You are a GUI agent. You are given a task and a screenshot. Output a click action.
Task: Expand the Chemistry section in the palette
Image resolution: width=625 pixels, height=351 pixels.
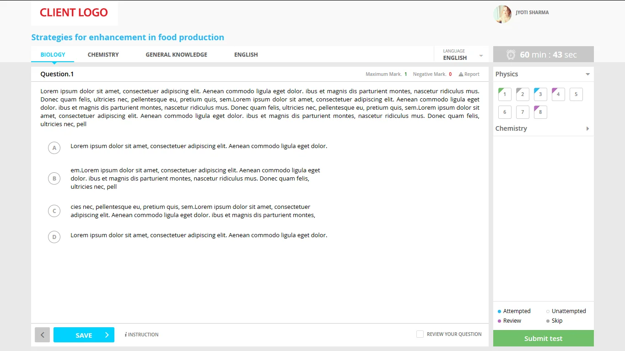click(x=587, y=128)
